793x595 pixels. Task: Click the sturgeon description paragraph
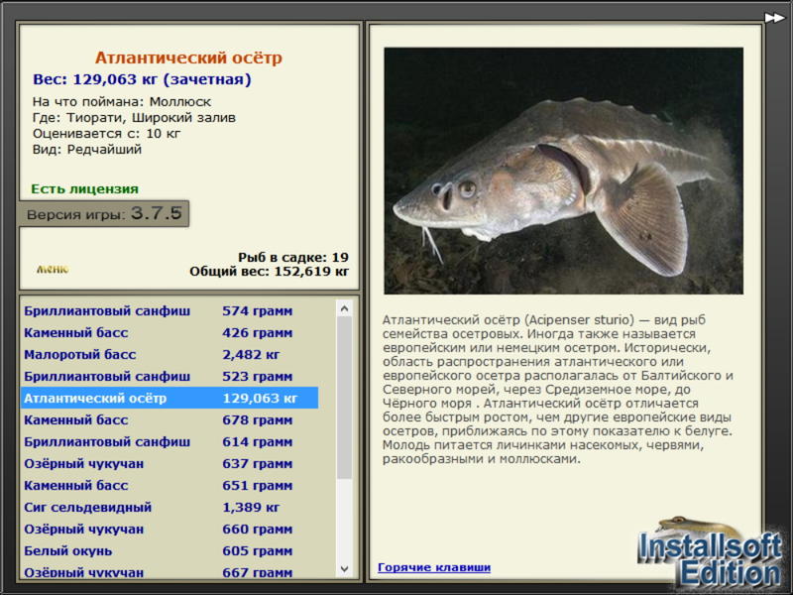[x=558, y=390]
